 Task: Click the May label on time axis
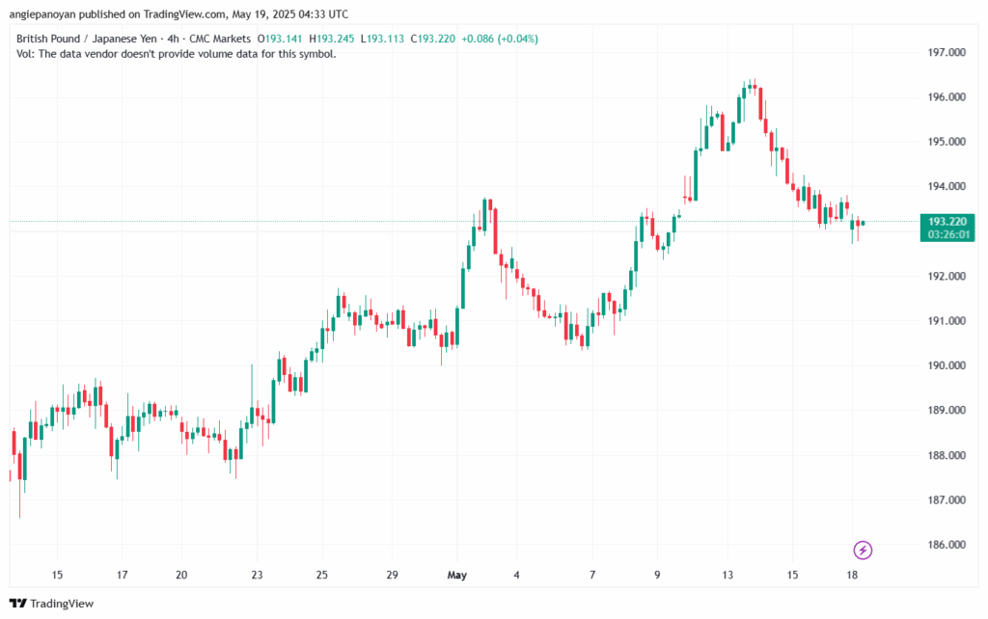pyautogui.click(x=457, y=576)
